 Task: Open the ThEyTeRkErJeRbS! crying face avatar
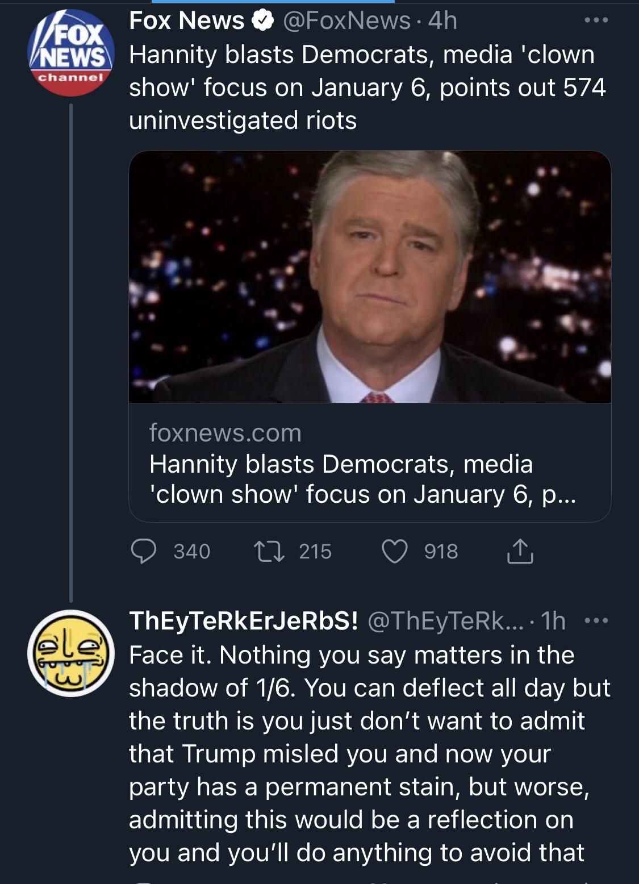70,653
